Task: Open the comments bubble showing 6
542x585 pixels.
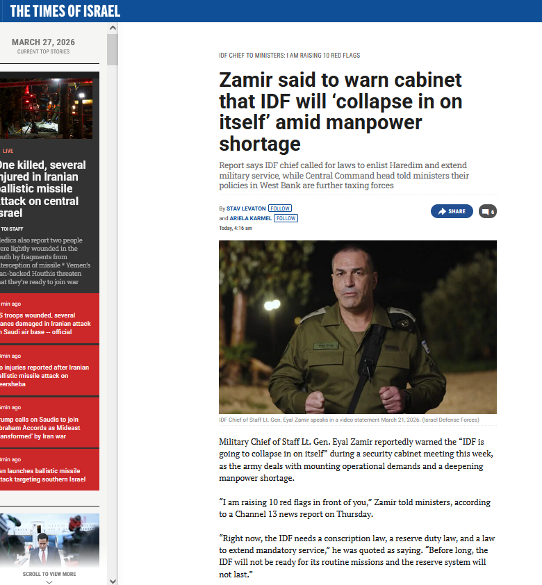Action: 488,211
